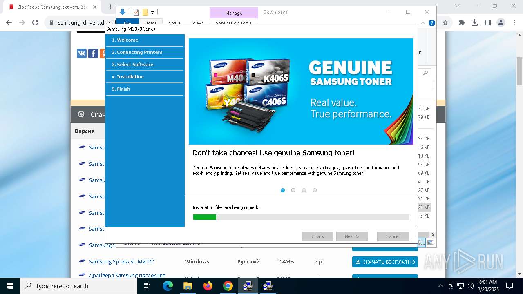The height and width of the screenshot is (294, 523).
Task: Launch Microsoft Edge from taskbar
Action: coord(168,286)
